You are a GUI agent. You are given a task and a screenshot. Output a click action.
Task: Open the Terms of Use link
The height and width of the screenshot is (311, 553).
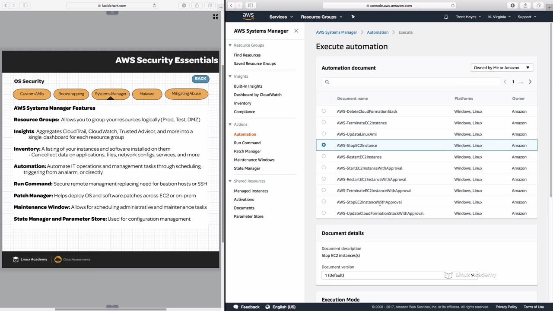(534, 307)
